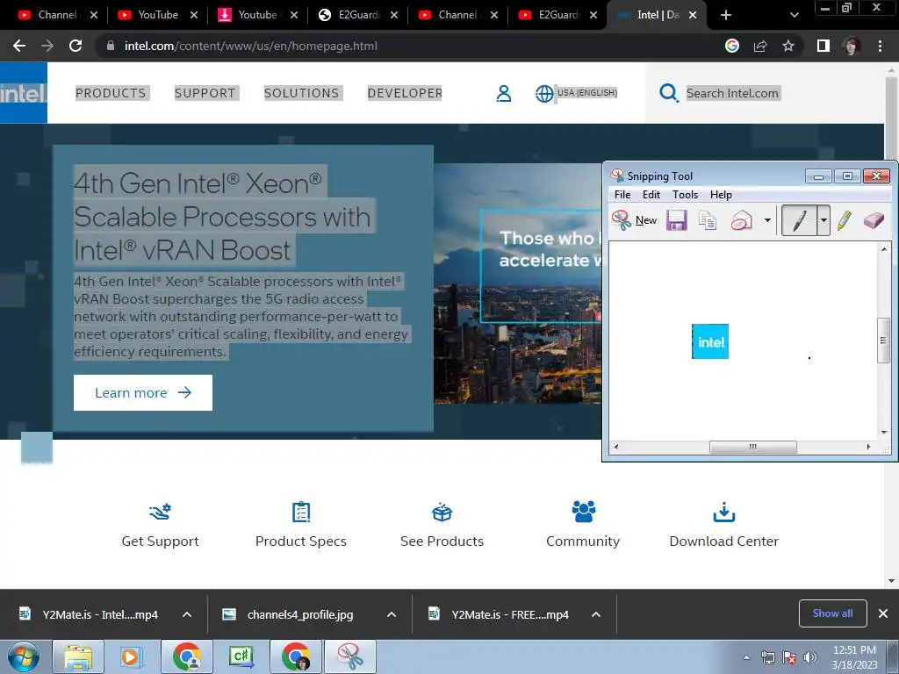This screenshot has width=899, height=674.
Task: Click the user account sign-in icon
Action: pyautogui.click(x=503, y=93)
